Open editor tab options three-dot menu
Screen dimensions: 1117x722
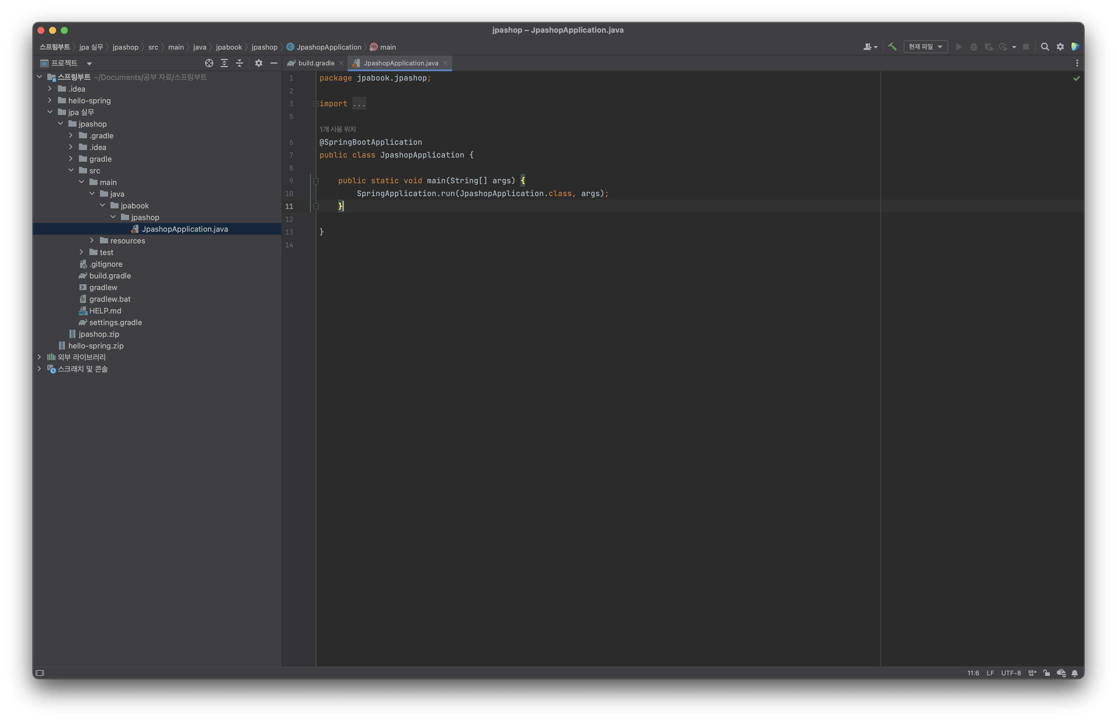pyautogui.click(x=1077, y=63)
